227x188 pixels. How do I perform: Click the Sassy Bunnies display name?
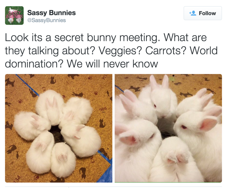click(51, 13)
